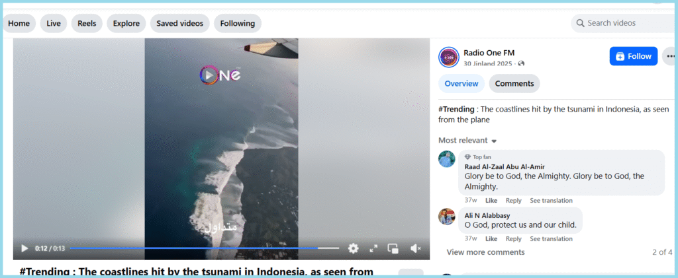Click the Radio One FM profile picture
678x278 pixels.
(449, 57)
